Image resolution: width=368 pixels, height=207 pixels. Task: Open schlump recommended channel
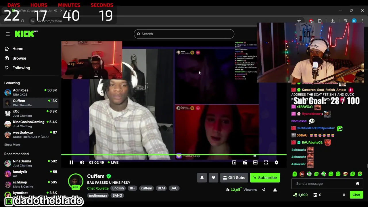click(x=30, y=184)
